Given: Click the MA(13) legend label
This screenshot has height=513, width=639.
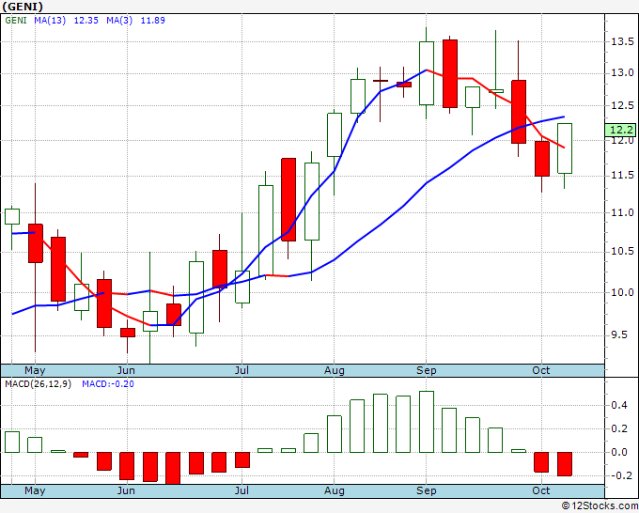Looking at the screenshot, I should pos(50,21).
